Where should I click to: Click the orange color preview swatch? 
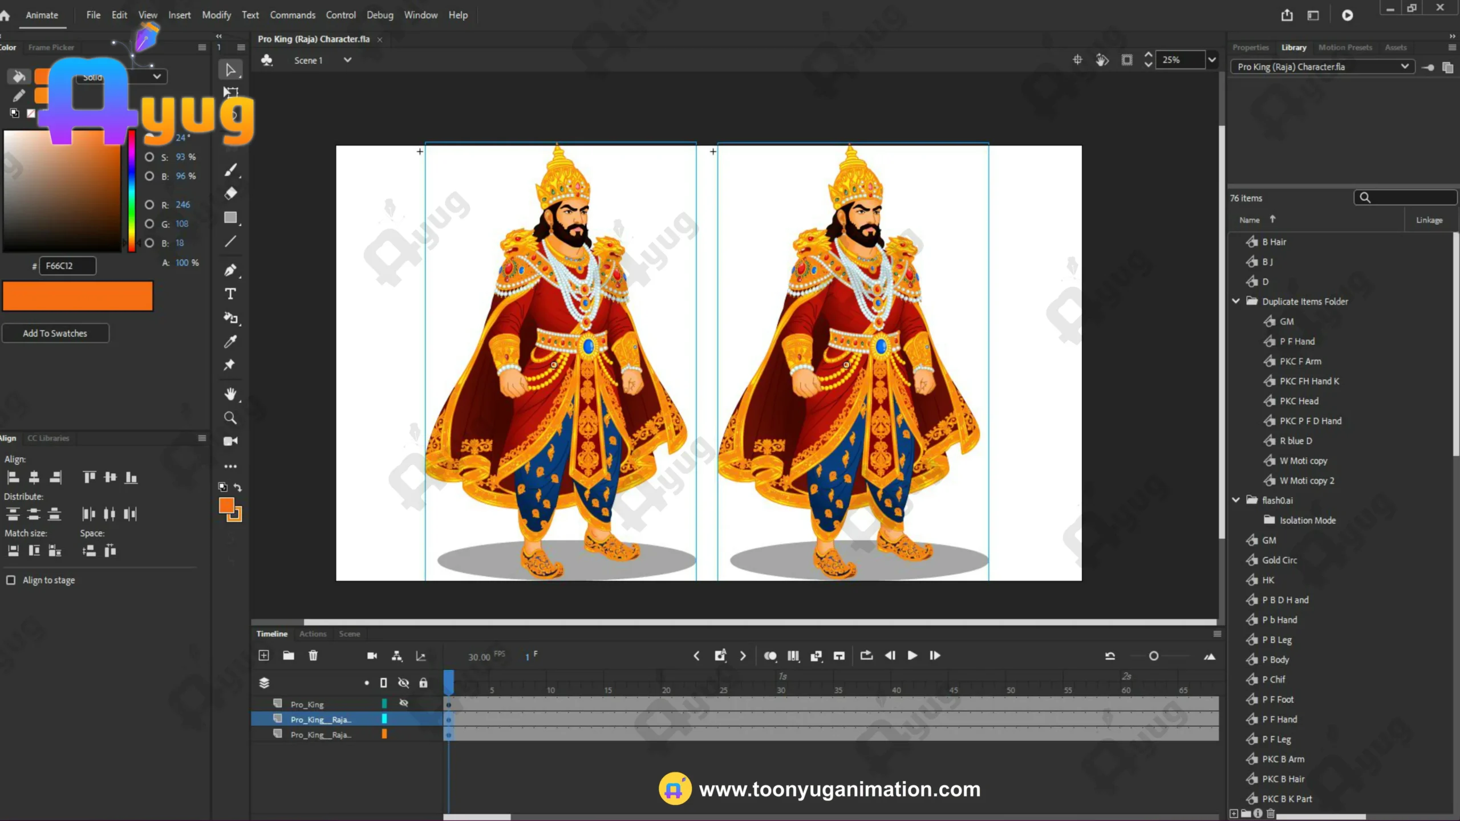(78, 296)
